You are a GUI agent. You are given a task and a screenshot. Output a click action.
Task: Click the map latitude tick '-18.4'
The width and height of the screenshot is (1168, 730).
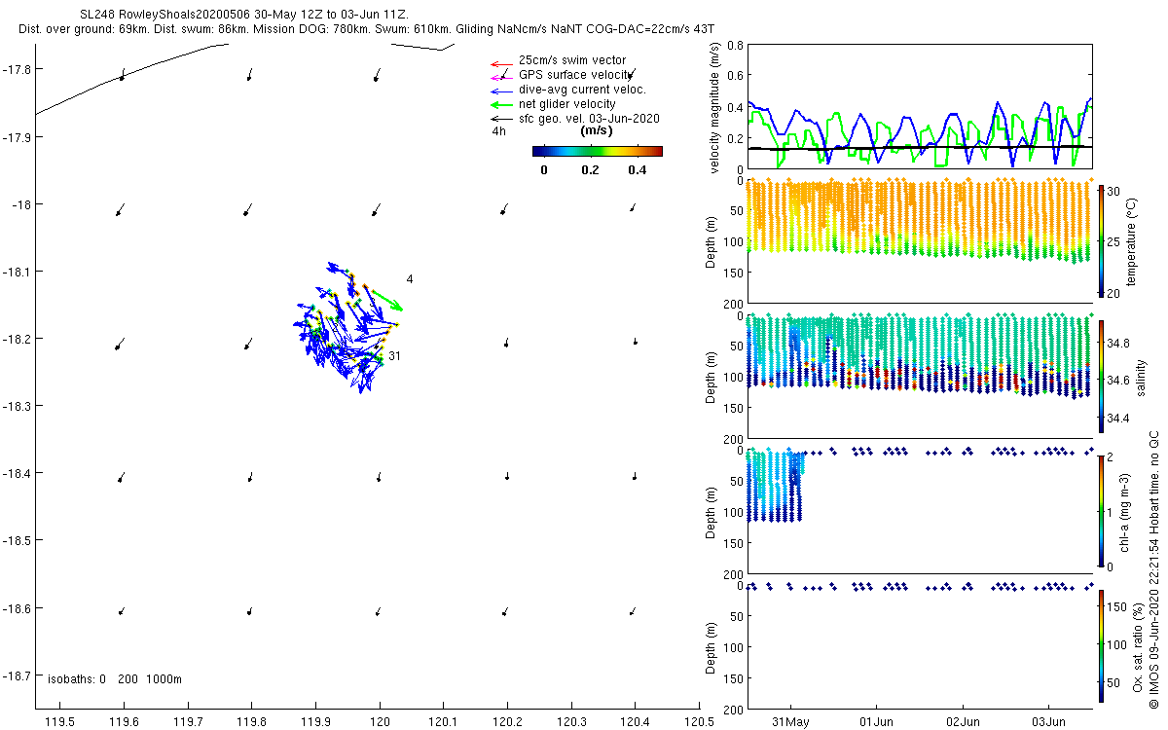pyautogui.click(x=19, y=473)
